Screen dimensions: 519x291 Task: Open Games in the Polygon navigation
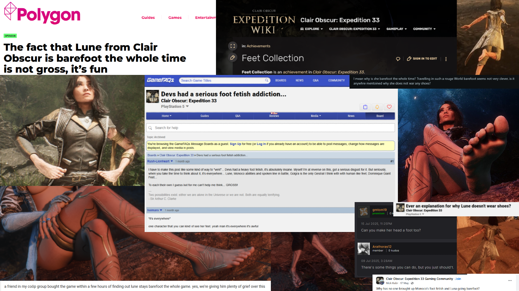pos(175,18)
